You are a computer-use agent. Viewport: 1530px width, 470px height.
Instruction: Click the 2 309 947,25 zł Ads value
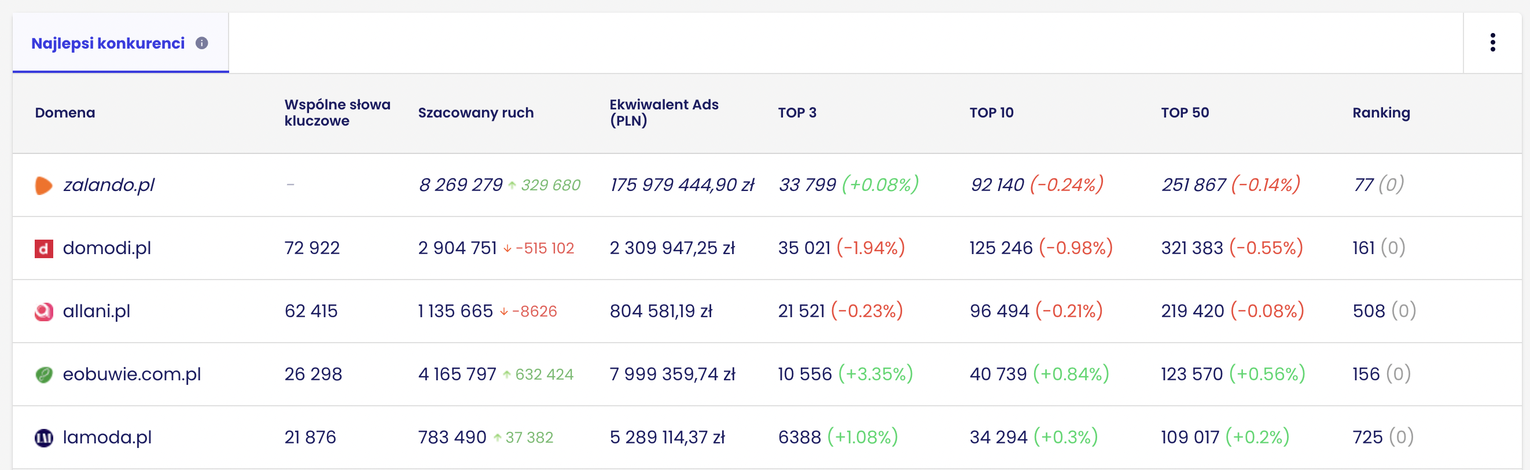coord(672,248)
